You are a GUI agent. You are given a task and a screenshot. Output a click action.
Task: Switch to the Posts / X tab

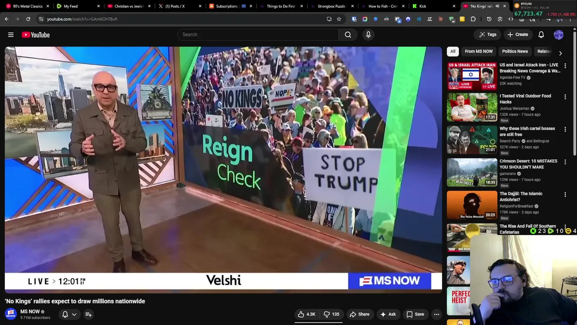179,6
